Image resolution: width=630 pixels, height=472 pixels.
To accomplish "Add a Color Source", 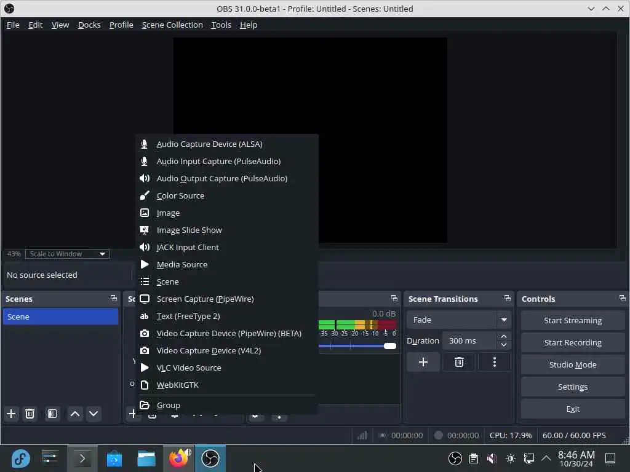I will [227, 196].
